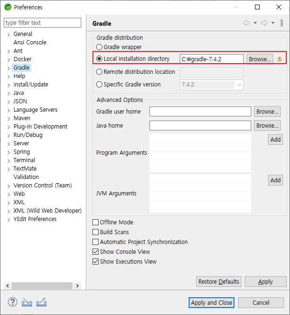Open the back history dropdown arrow

tap(255, 23)
